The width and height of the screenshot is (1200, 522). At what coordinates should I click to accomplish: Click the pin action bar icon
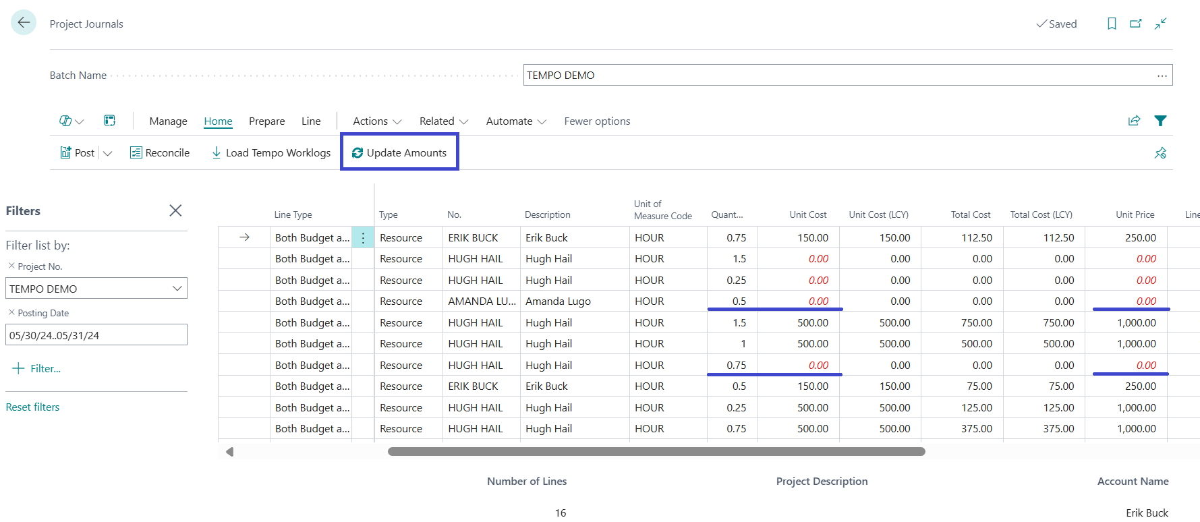point(1160,153)
